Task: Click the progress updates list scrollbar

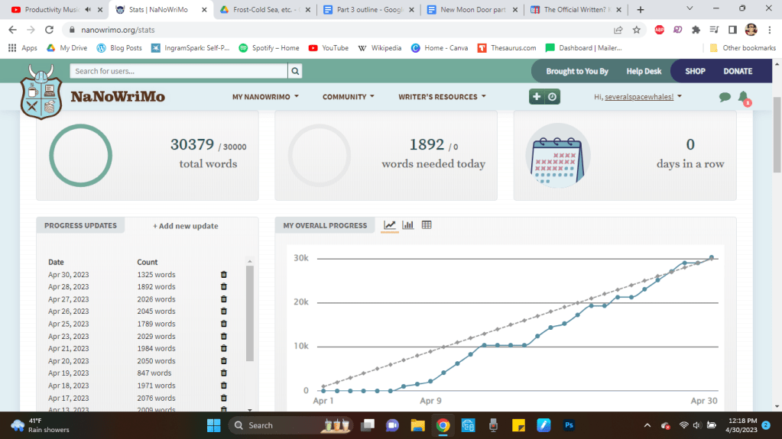Action: click(250, 313)
